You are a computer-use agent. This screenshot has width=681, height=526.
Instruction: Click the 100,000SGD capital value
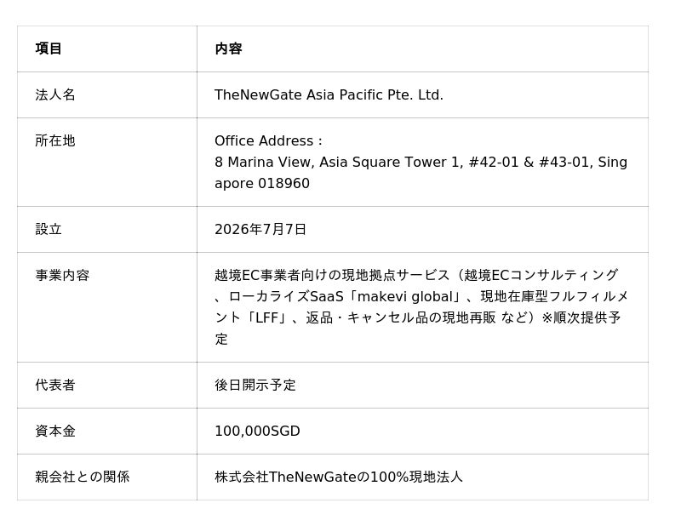pyautogui.click(x=257, y=432)
